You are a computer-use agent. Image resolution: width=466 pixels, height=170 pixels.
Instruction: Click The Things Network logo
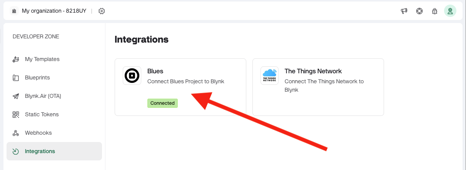269,76
